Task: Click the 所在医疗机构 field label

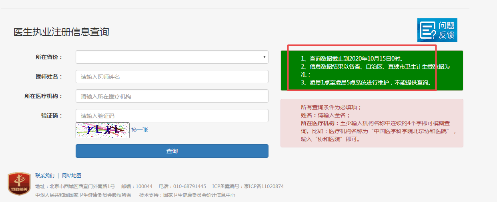Action: coord(43,96)
